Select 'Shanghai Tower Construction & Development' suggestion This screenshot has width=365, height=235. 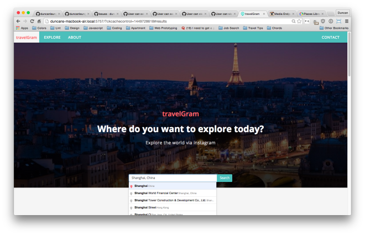(173, 200)
